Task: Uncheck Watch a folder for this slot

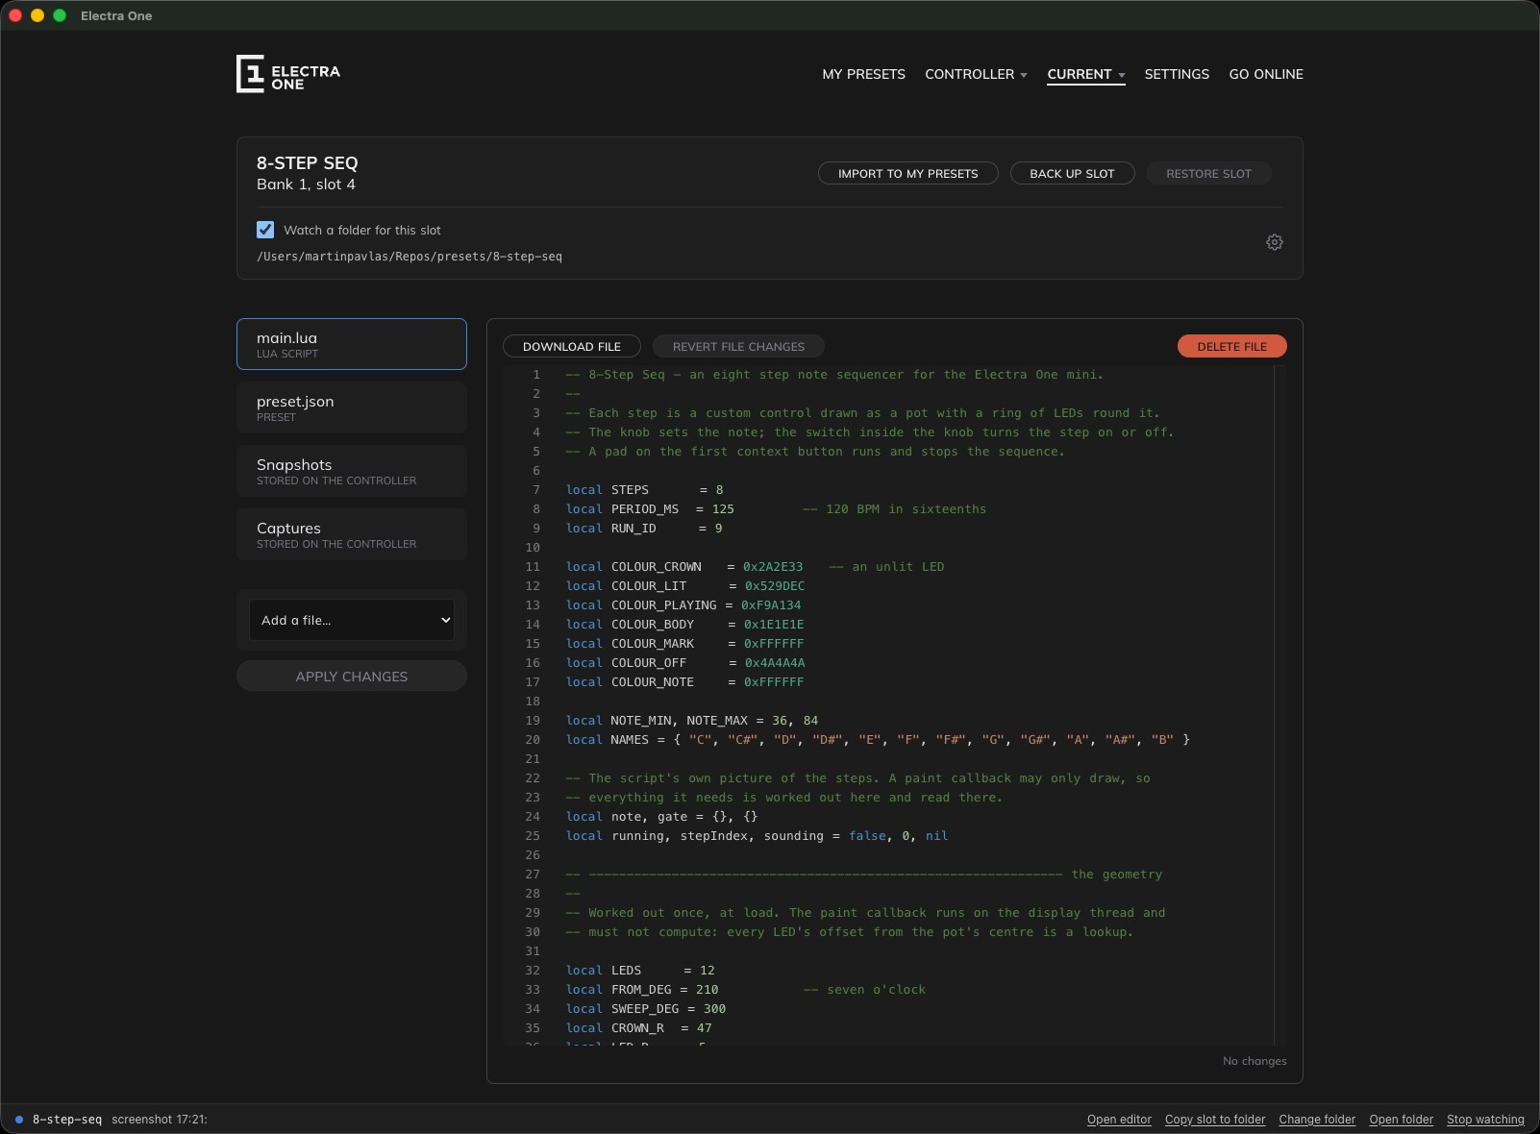Action: click(265, 230)
